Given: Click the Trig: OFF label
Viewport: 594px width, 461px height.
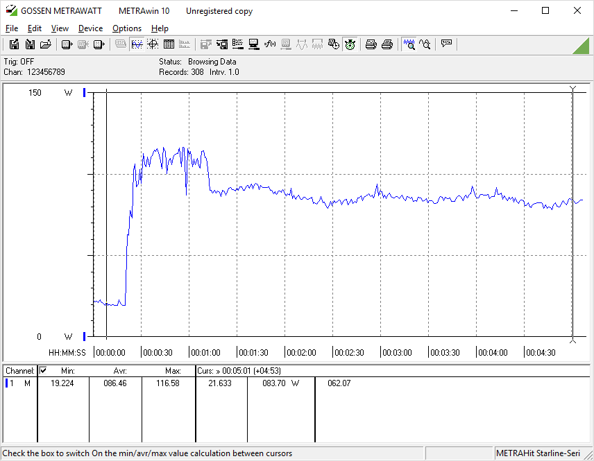Looking at the screenshot, I should pyautogui.click(x=19, y=62).
